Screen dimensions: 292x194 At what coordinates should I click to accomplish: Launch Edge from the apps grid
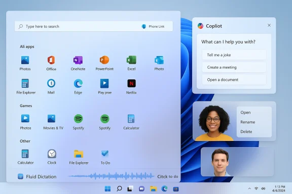click(x=78, y=87)
